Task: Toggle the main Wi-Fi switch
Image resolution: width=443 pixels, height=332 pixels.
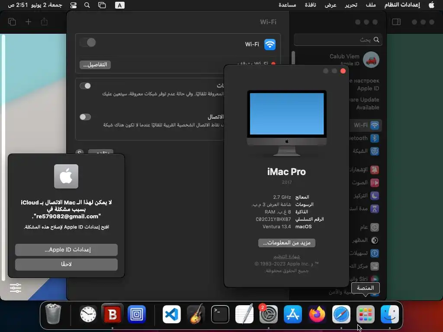Action: point(87,43)
